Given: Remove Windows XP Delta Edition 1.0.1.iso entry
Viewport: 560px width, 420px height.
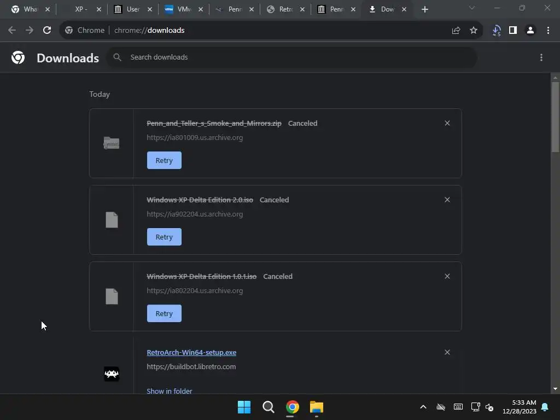Looking at the screenshot, I should point(447,276).
